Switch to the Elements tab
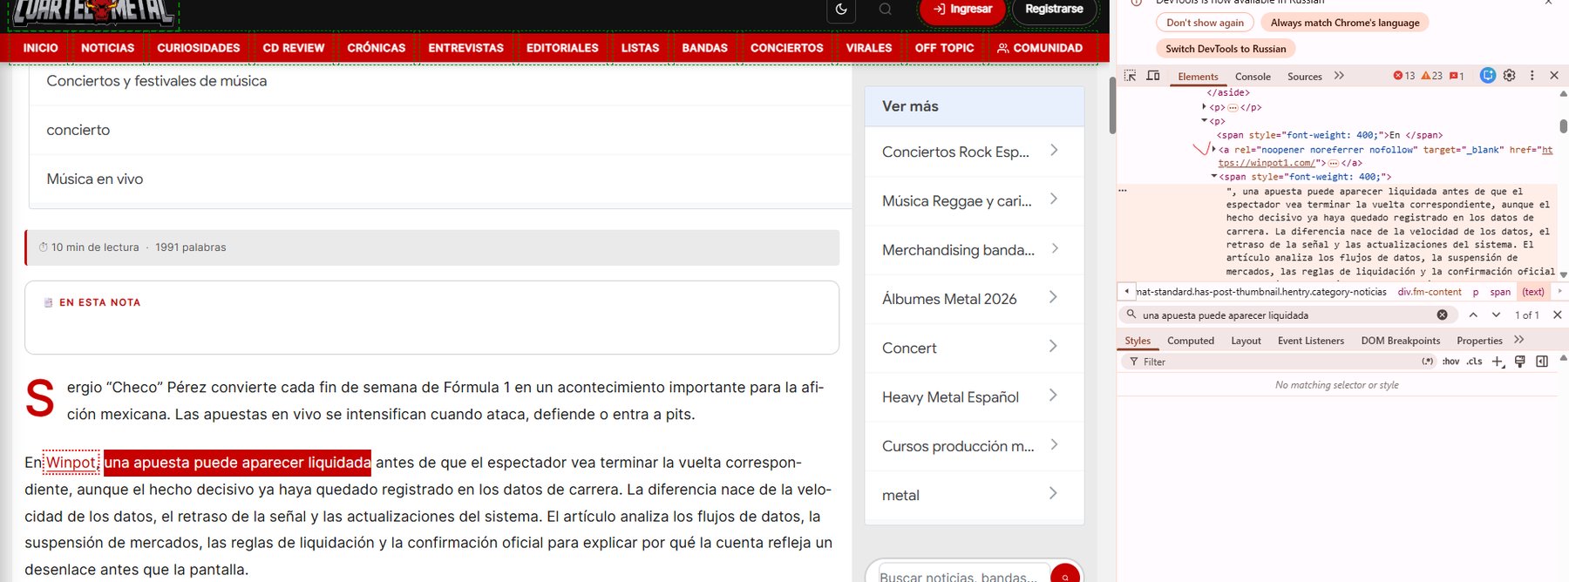This screenshot has height=582, width=1569. 1198,77
